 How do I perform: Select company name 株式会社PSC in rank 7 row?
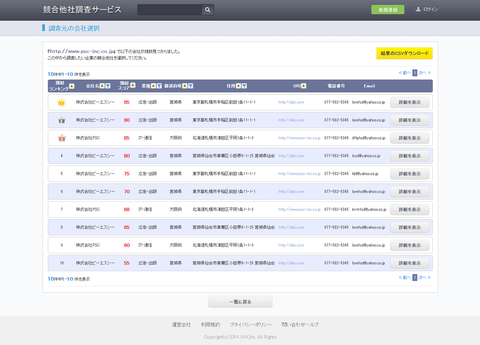coord(88,209)
